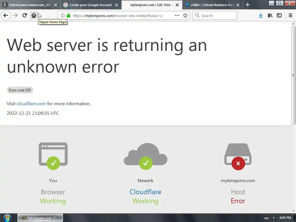Viewport: 296px width, 222px height.
Task: Open the Library bookshelf icon
Action: pyautogui.click(x=270, y=16)
